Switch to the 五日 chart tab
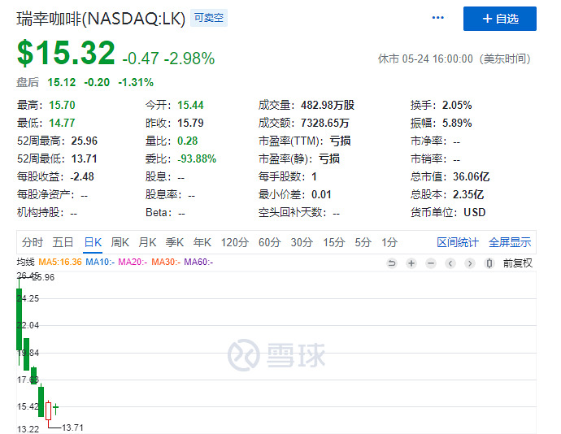 tap(63, 242)
